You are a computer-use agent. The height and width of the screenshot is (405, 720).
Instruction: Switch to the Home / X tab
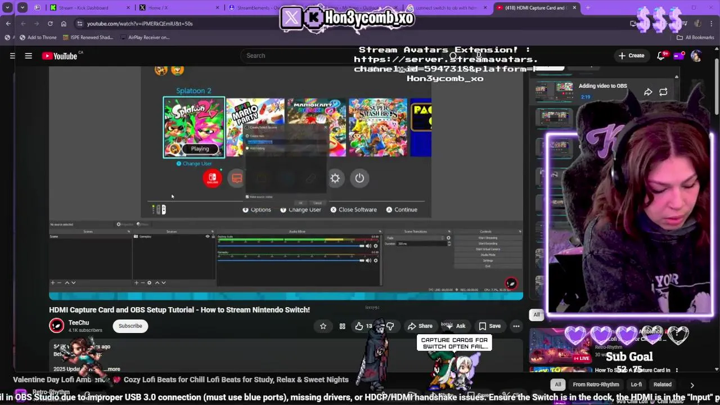point(178,8)
